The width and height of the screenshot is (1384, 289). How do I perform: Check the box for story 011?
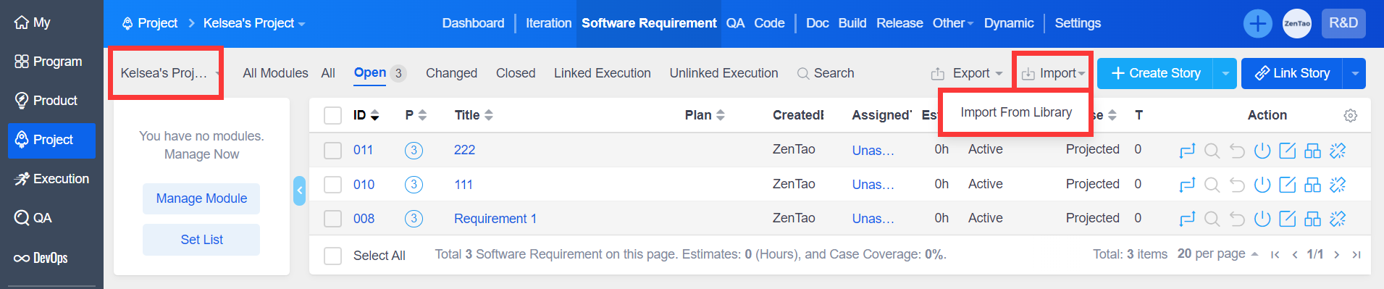point(333,151)
